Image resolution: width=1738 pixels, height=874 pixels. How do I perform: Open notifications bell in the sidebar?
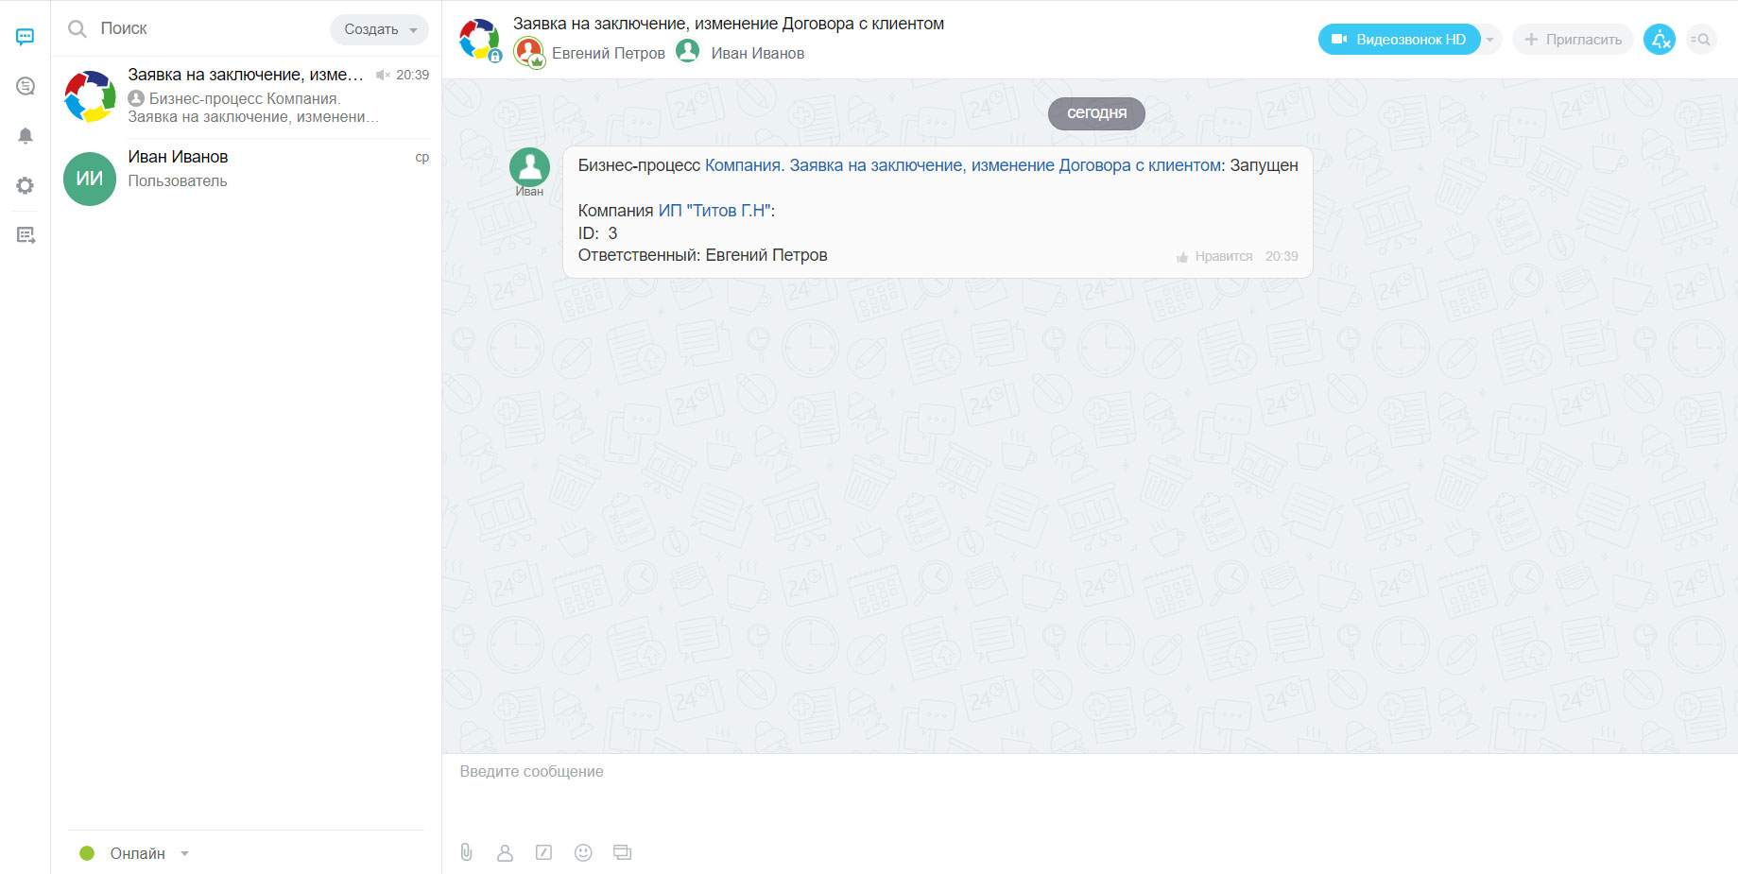[x=26, y=136]
